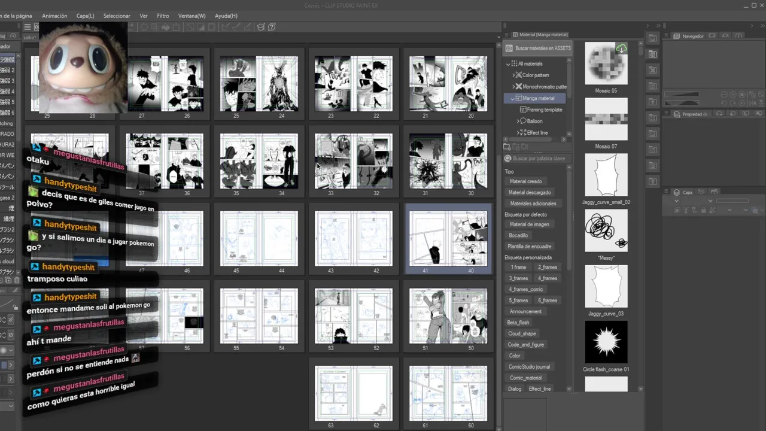Open the Capa(L) menu
Image resolution: width=766 pixels, height=431 pixels.
[x=85, y=16]
